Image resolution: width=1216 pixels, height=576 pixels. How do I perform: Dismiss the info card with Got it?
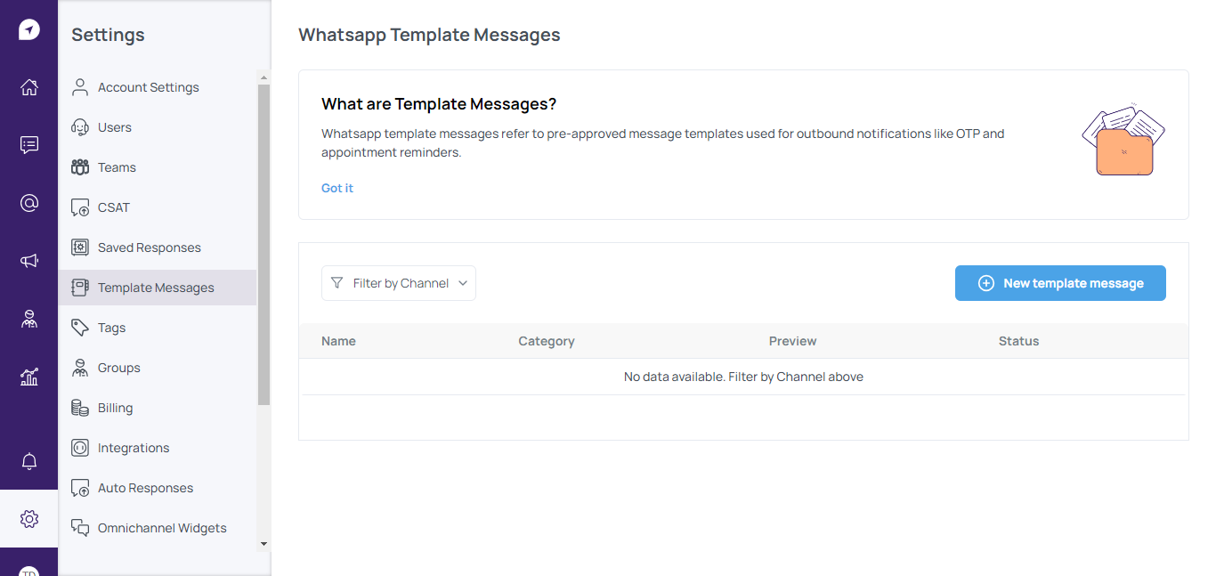tap(337, 188)
